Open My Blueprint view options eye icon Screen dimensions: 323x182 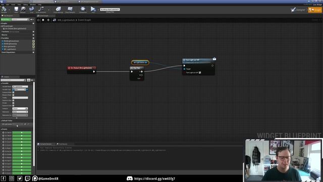pos(32,19)
